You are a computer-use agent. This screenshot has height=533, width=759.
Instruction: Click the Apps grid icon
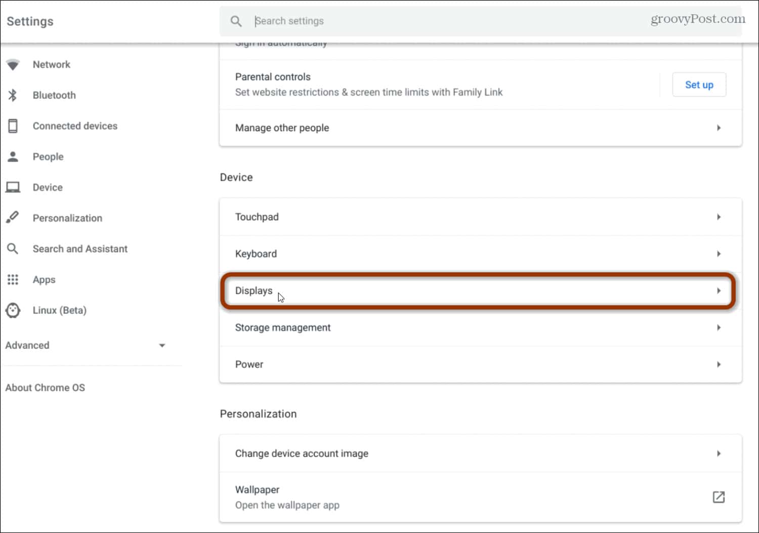13,279
